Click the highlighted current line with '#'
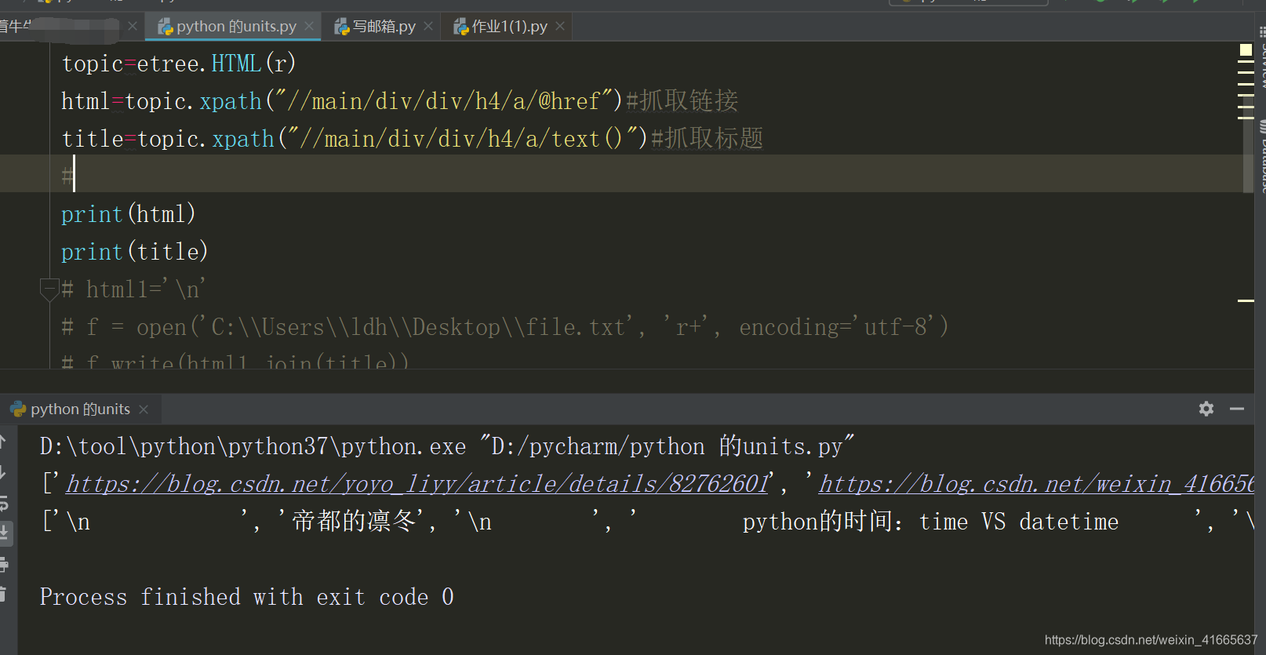Viewport: 1266px width, 655px height. click(621, 173)
